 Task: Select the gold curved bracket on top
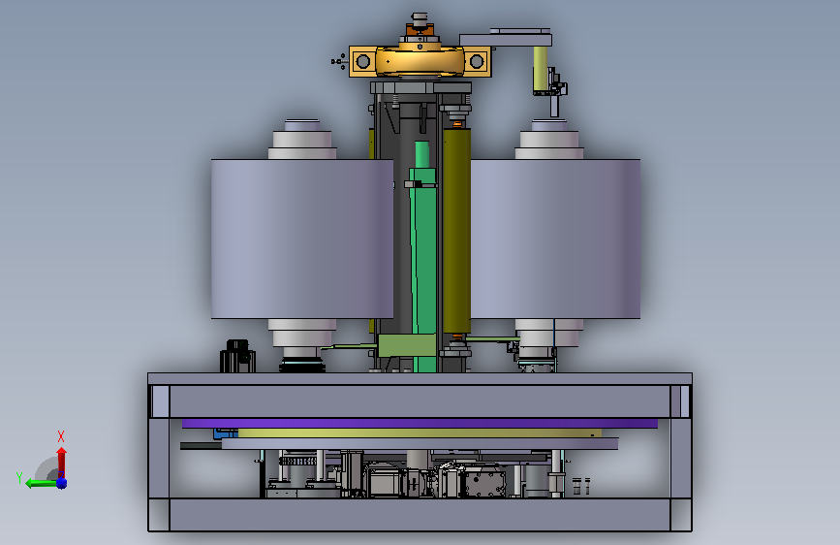420,62
